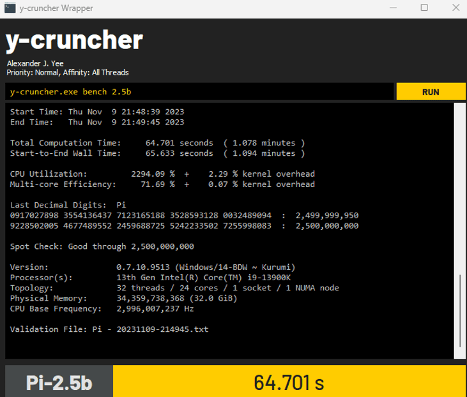This screenshot has width=467, height=397.
Task: Click the CPU Utilization 2294.09 % line
Action: 162,174
